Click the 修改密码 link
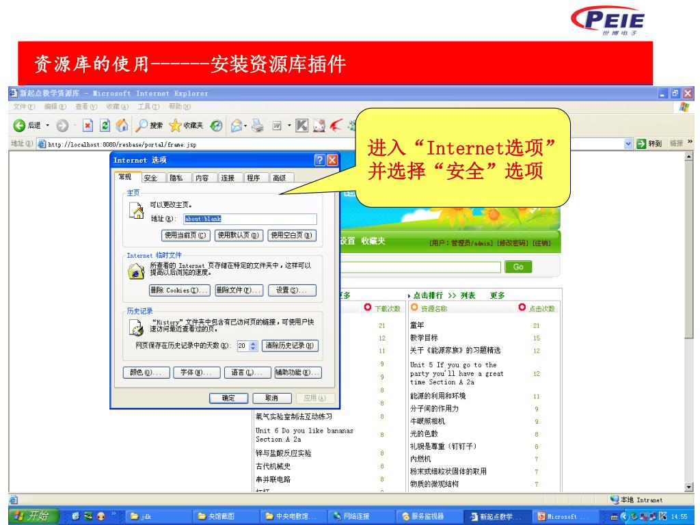Screen dimensions: 700x525 coord(513,243)
